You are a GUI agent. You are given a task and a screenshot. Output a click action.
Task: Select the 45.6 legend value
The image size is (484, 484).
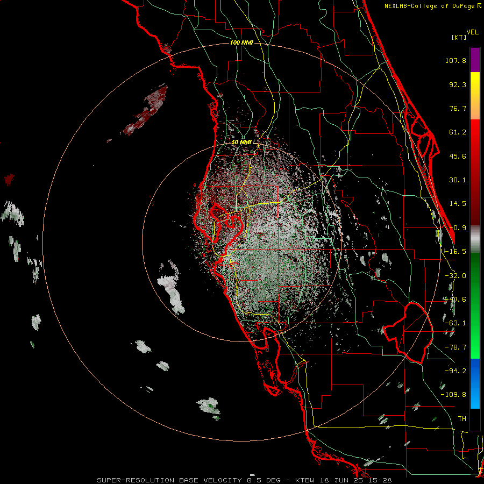pos(458,156)
